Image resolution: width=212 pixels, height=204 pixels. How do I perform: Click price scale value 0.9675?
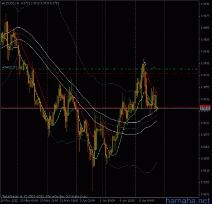click(x=204, y=135)
